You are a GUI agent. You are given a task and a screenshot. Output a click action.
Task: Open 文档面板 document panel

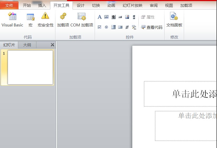(174, 20)
